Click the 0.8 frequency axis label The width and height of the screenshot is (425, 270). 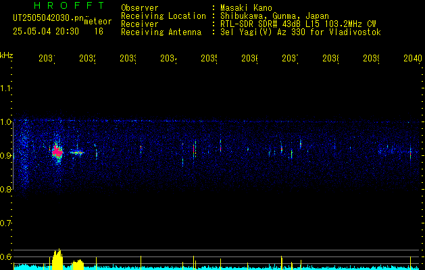[x=5, y=190]
